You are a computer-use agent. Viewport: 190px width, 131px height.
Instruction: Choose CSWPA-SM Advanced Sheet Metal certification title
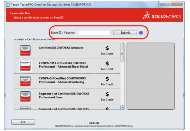[63, 65]
